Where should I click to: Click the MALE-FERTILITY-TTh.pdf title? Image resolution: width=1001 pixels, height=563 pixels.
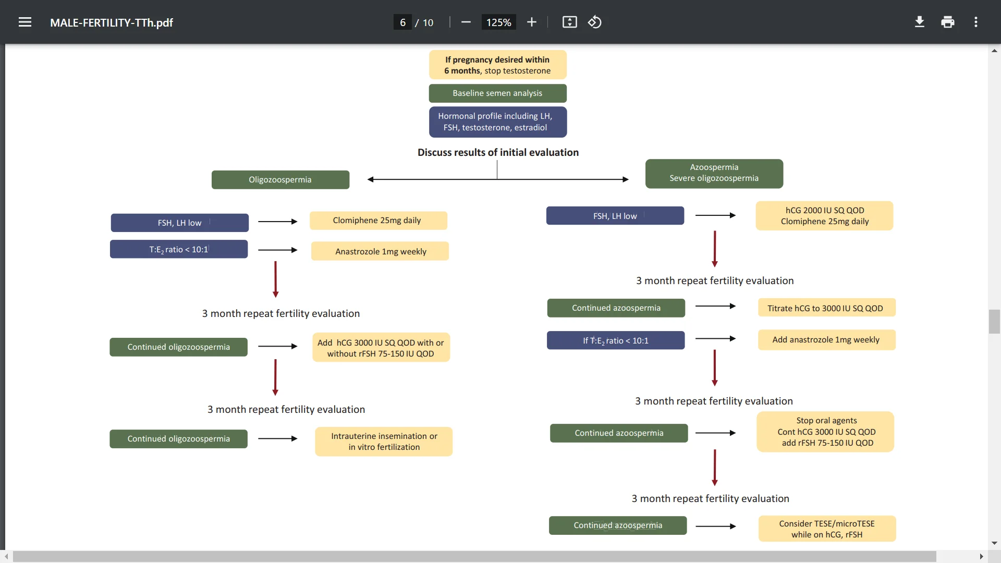(112, 22)
